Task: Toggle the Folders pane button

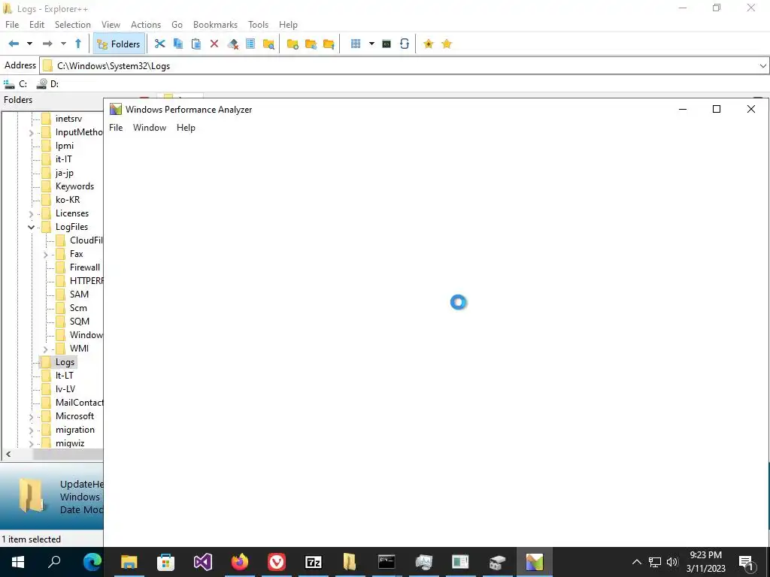Action: [x=119, y=44]
